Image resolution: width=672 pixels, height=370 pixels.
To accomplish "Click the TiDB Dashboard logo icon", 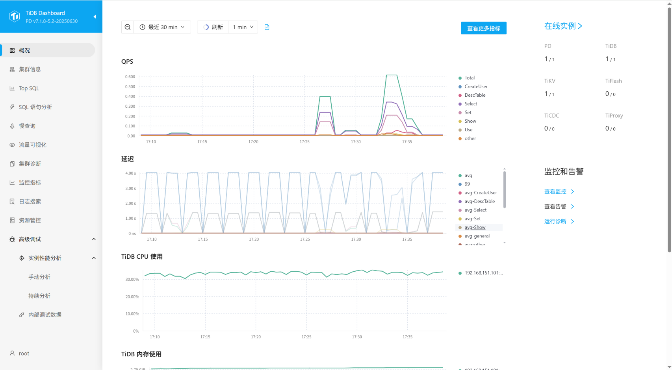I will (15, 17).
